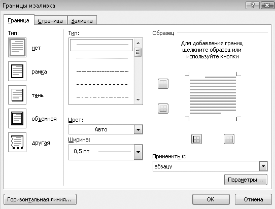The image size is (275, 209).
Task: Select the solid line style
Action: pos(101,45)
